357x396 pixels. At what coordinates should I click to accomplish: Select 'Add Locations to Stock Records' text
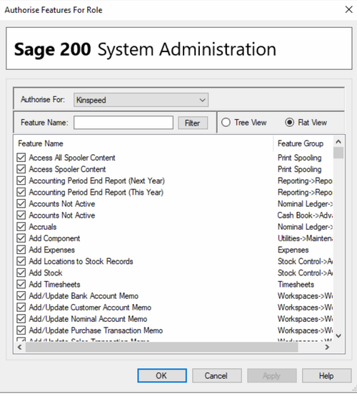click(81, 261)
